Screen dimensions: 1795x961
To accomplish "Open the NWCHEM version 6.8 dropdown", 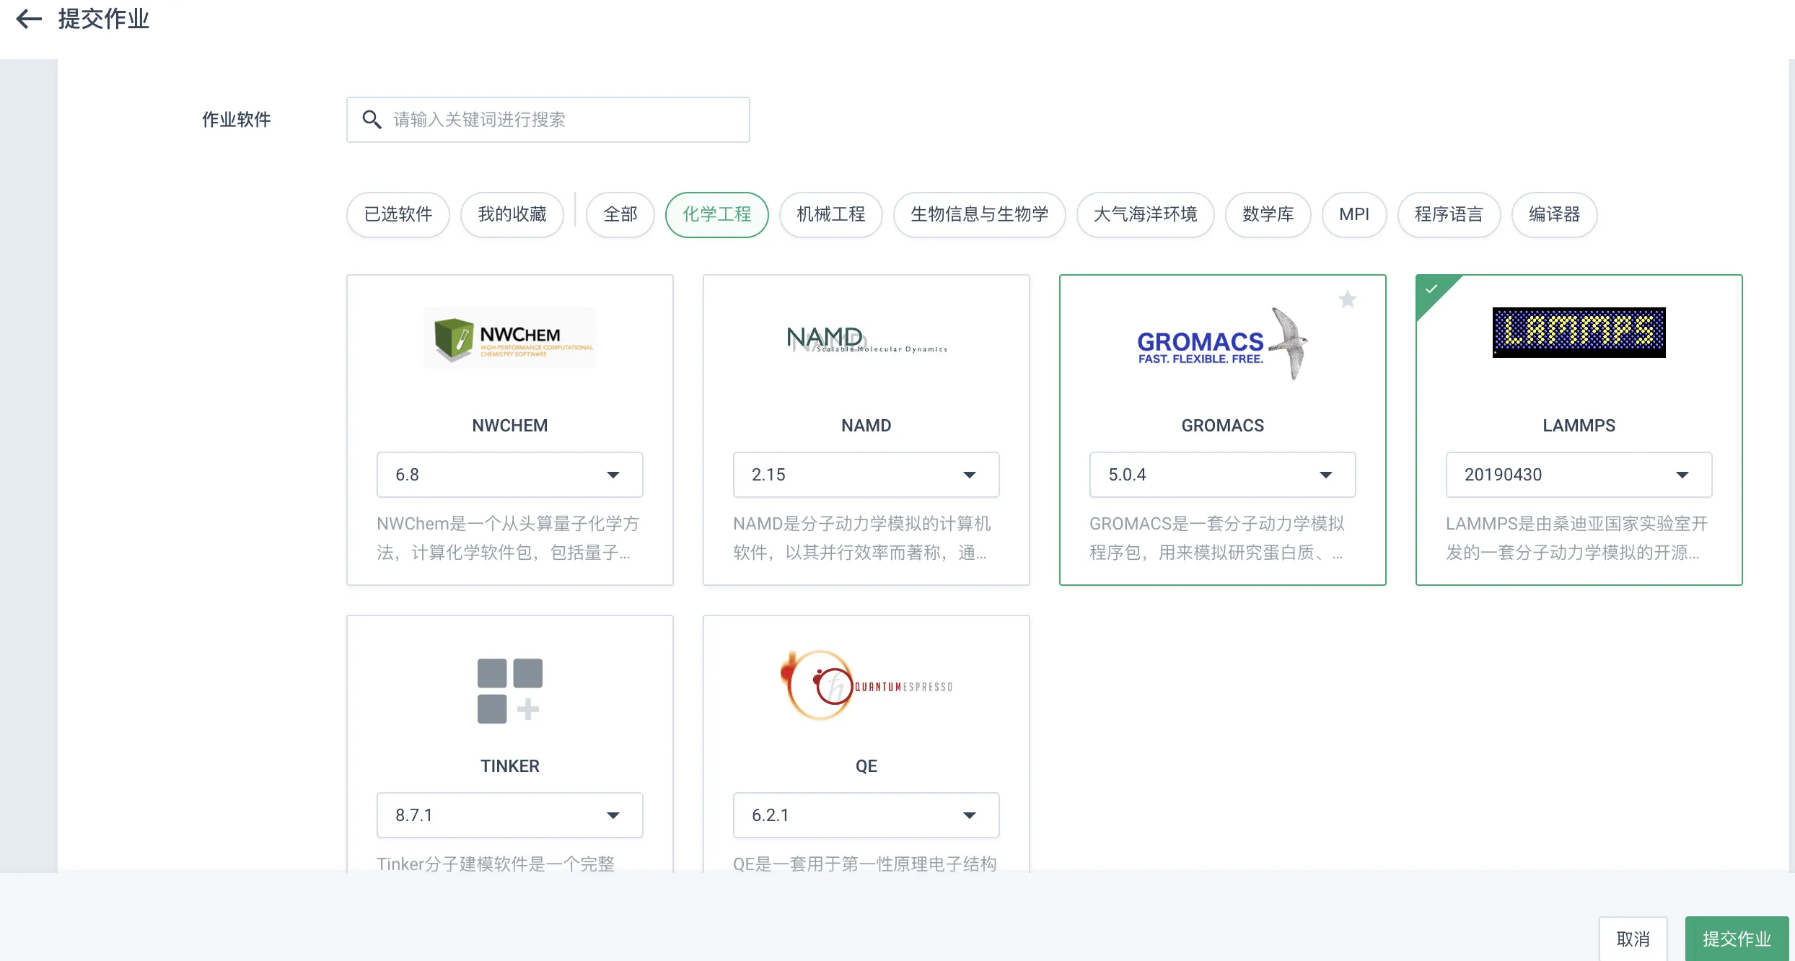I will (x=510, y=475).
